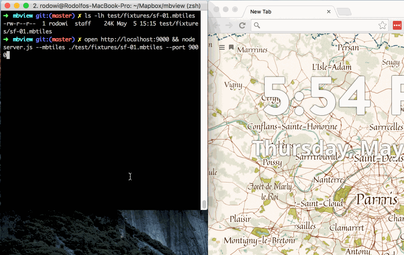Click the Montigny-le-Bretonr map label
The width and height of the screenshot is (404, 255).
click(x=259, y=241)
